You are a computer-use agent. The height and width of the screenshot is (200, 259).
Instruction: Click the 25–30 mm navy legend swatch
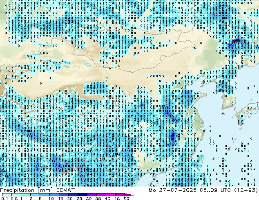coord(82,195)
